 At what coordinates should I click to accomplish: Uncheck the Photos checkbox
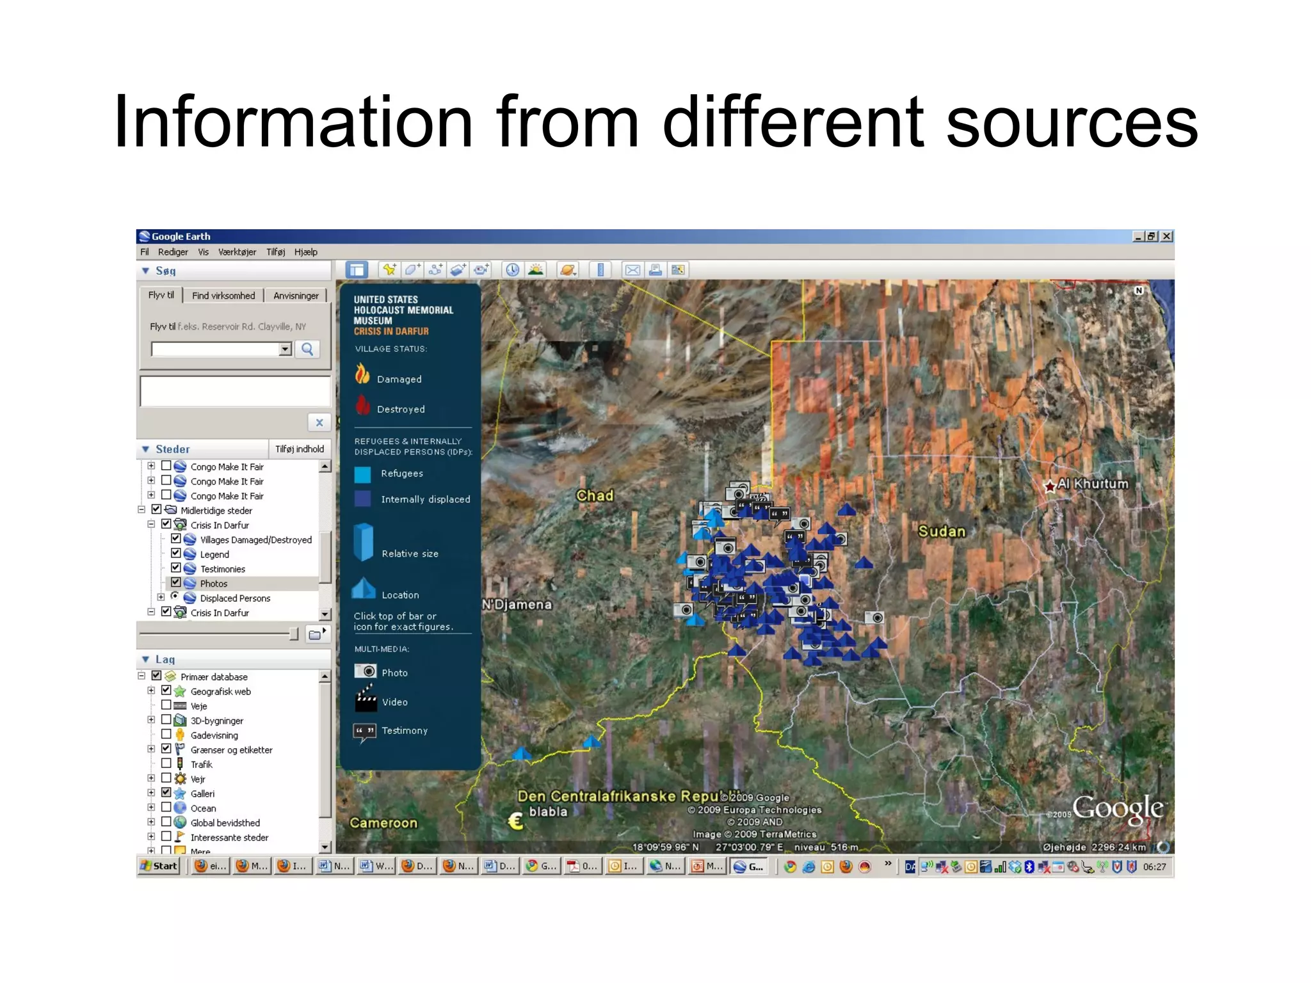(175, 583)
